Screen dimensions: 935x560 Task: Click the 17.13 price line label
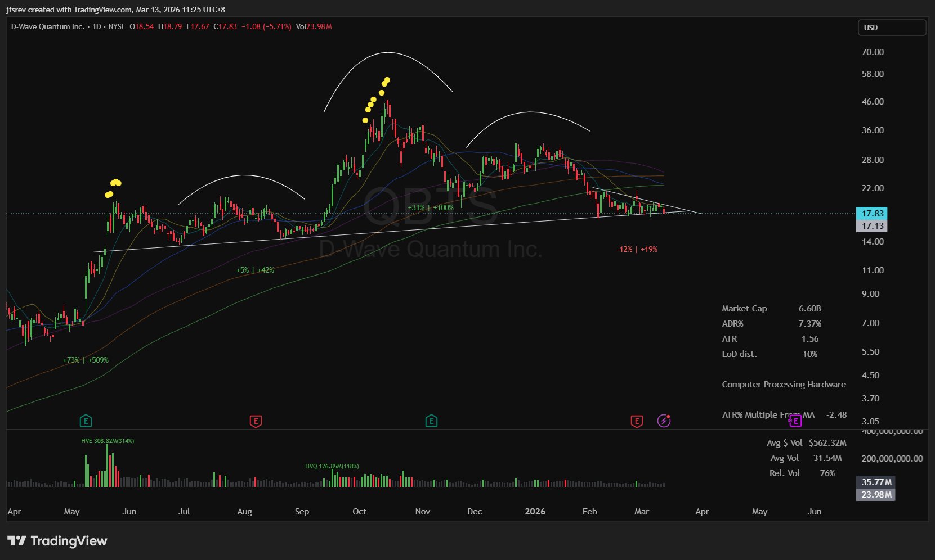coord(872,226)
